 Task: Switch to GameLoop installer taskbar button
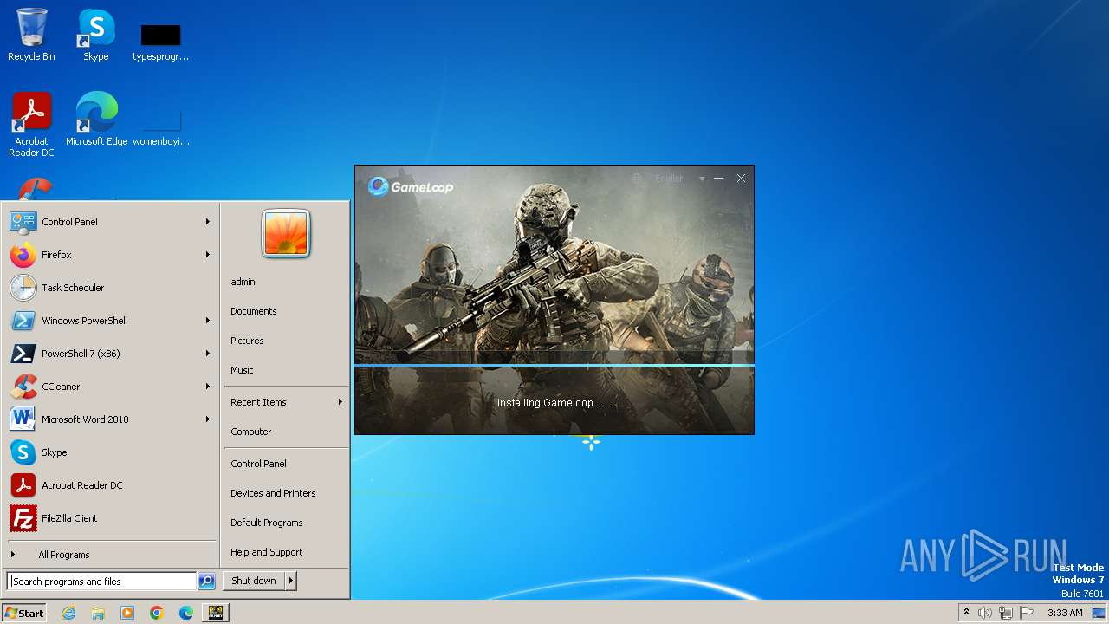click(216, 613)
